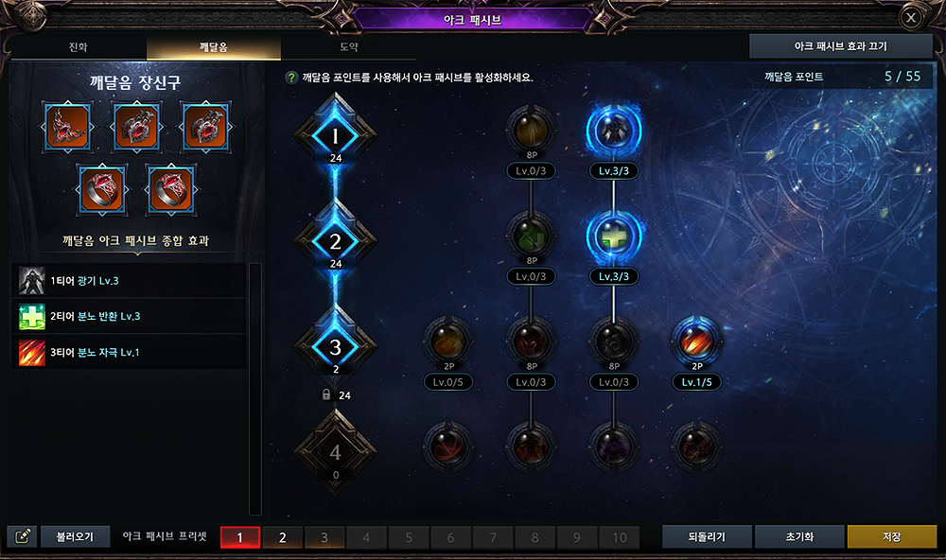Image resolution: width=946 pixels, height=560 pixels.
Task: Click the help question mark icon
Action: click(x=291, y=78)
